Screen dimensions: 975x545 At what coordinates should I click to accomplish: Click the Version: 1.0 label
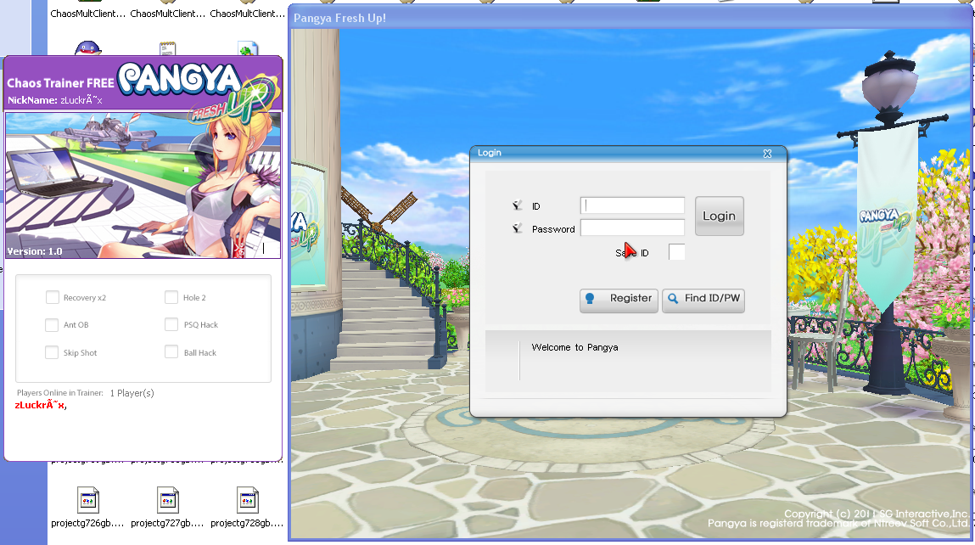click(x=35, y=251)
